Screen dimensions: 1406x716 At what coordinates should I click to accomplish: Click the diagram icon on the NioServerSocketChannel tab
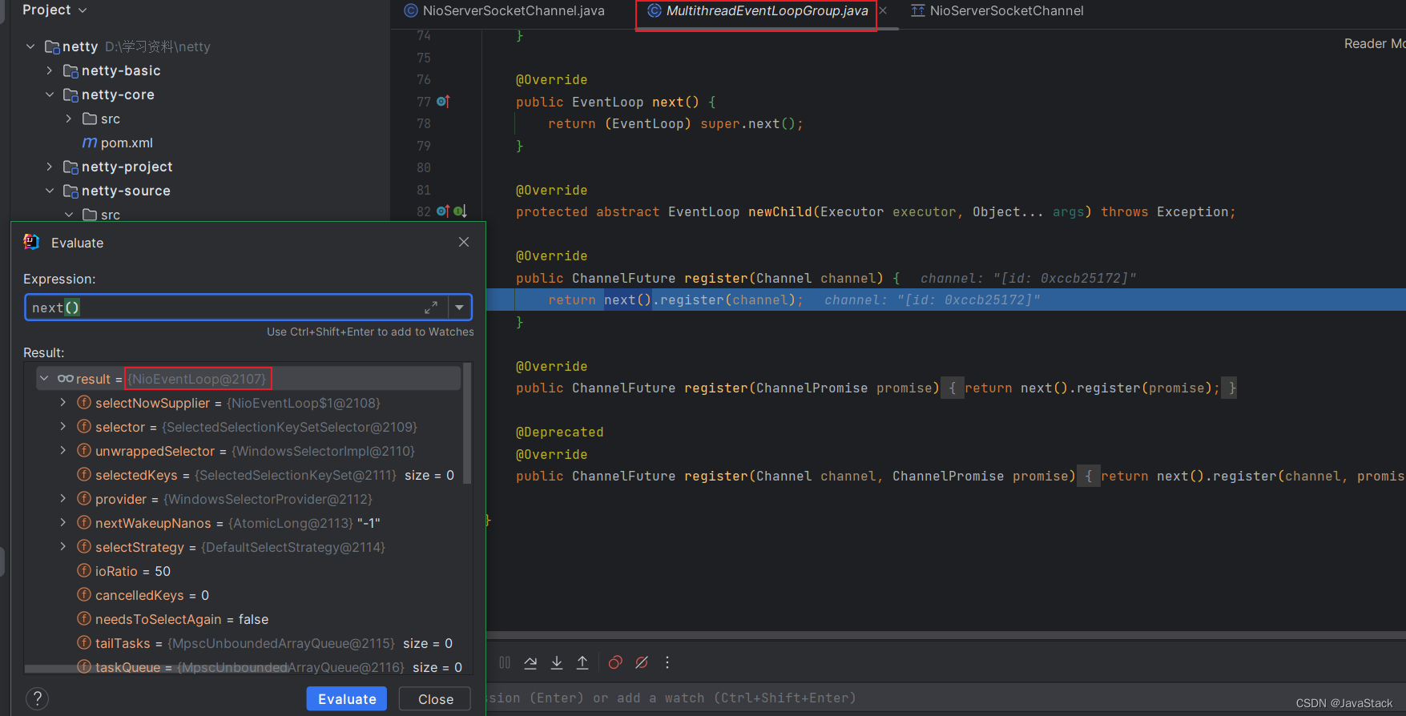point(918,10)
